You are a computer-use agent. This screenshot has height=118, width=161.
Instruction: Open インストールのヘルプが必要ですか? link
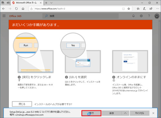[x=53, y=104]
